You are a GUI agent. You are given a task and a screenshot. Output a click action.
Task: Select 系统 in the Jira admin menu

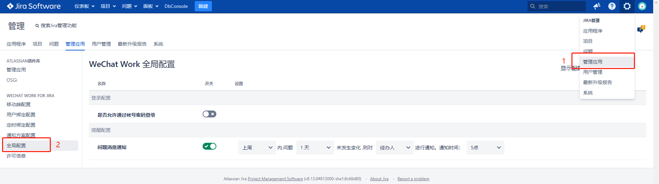[x=588, y=93]
